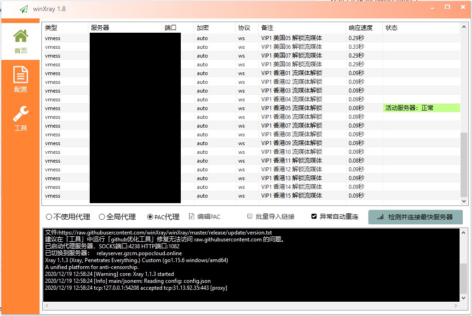Open the 工具 tools tab
The image size is (472, 316).
[x=20, y=118]
